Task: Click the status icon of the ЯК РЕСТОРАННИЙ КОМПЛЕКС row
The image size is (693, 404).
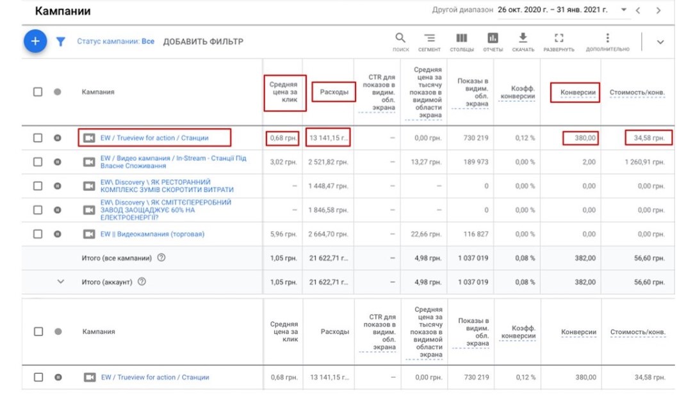Action: coord(58,186)
